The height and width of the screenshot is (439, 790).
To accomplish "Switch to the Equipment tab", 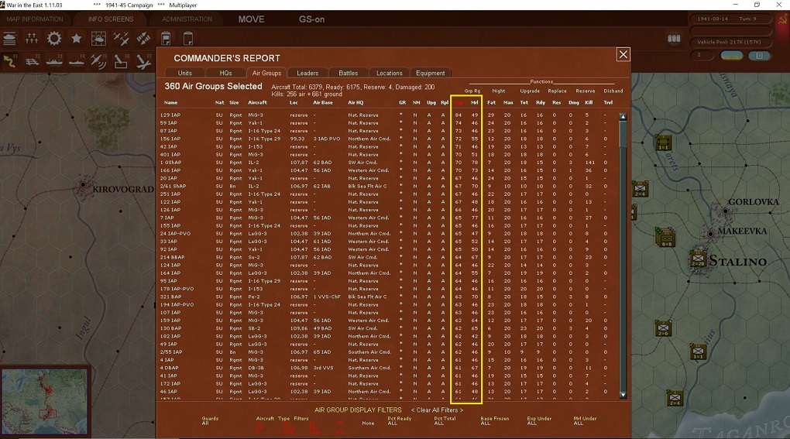I will click(x=431, y=73).
